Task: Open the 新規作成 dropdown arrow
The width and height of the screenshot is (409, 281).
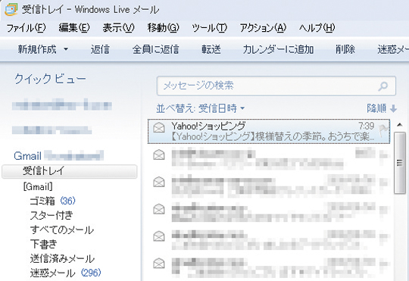Action: click(x=66, y=49)
